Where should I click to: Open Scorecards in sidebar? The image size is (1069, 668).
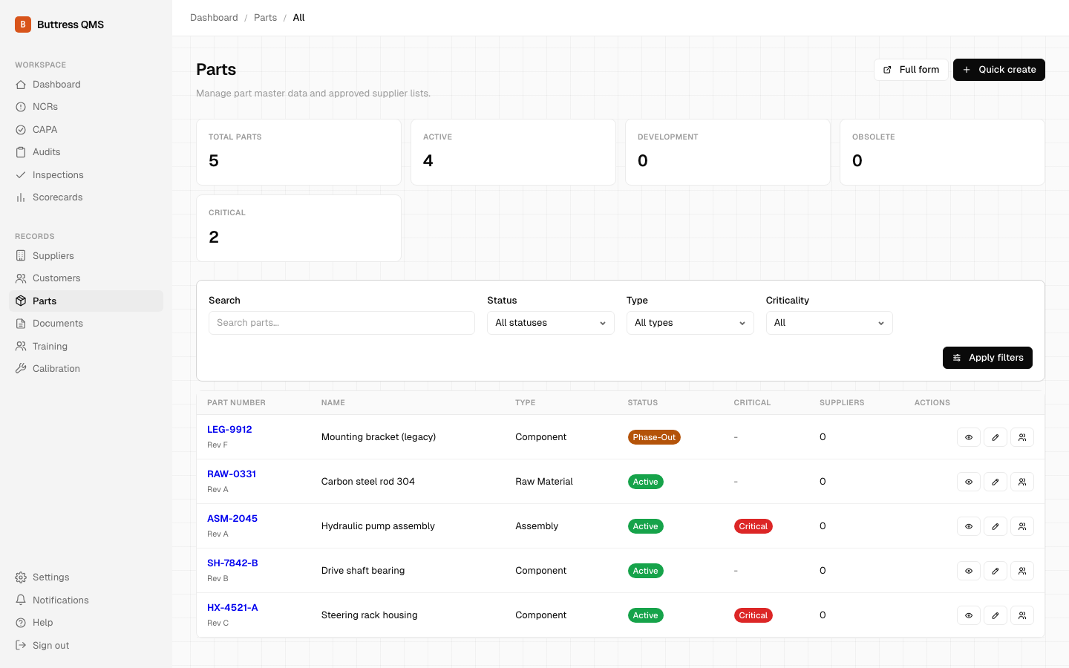tap(86, 197)
